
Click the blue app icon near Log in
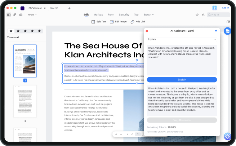(214, 8)
